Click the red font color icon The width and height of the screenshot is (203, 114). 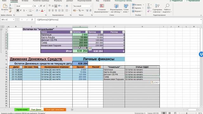pos(42,10)
